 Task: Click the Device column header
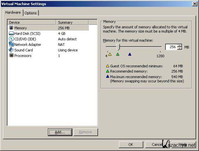click(x=32, y=22)
